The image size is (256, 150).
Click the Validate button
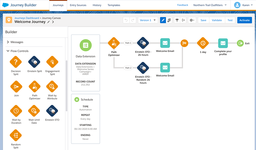pyautogui.click(x=217, y=20)
